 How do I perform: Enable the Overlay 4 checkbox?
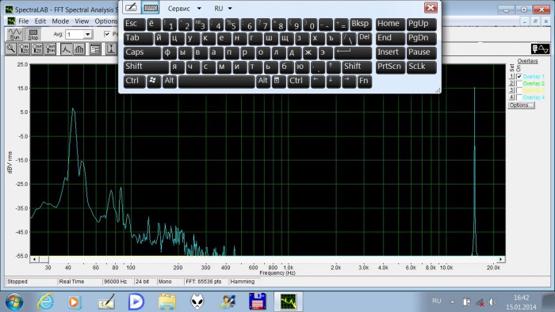click(519, 97)
